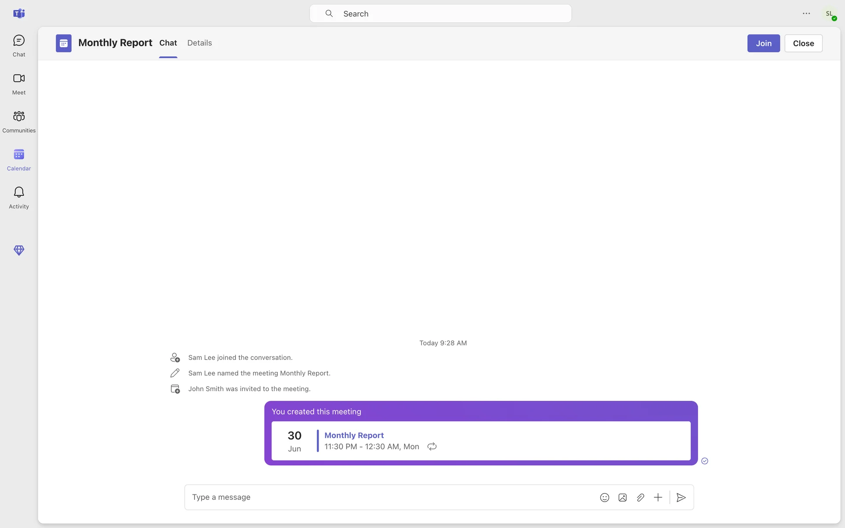Open the Meet section in sidebar
845x528 pixels.
coord(19,84)
